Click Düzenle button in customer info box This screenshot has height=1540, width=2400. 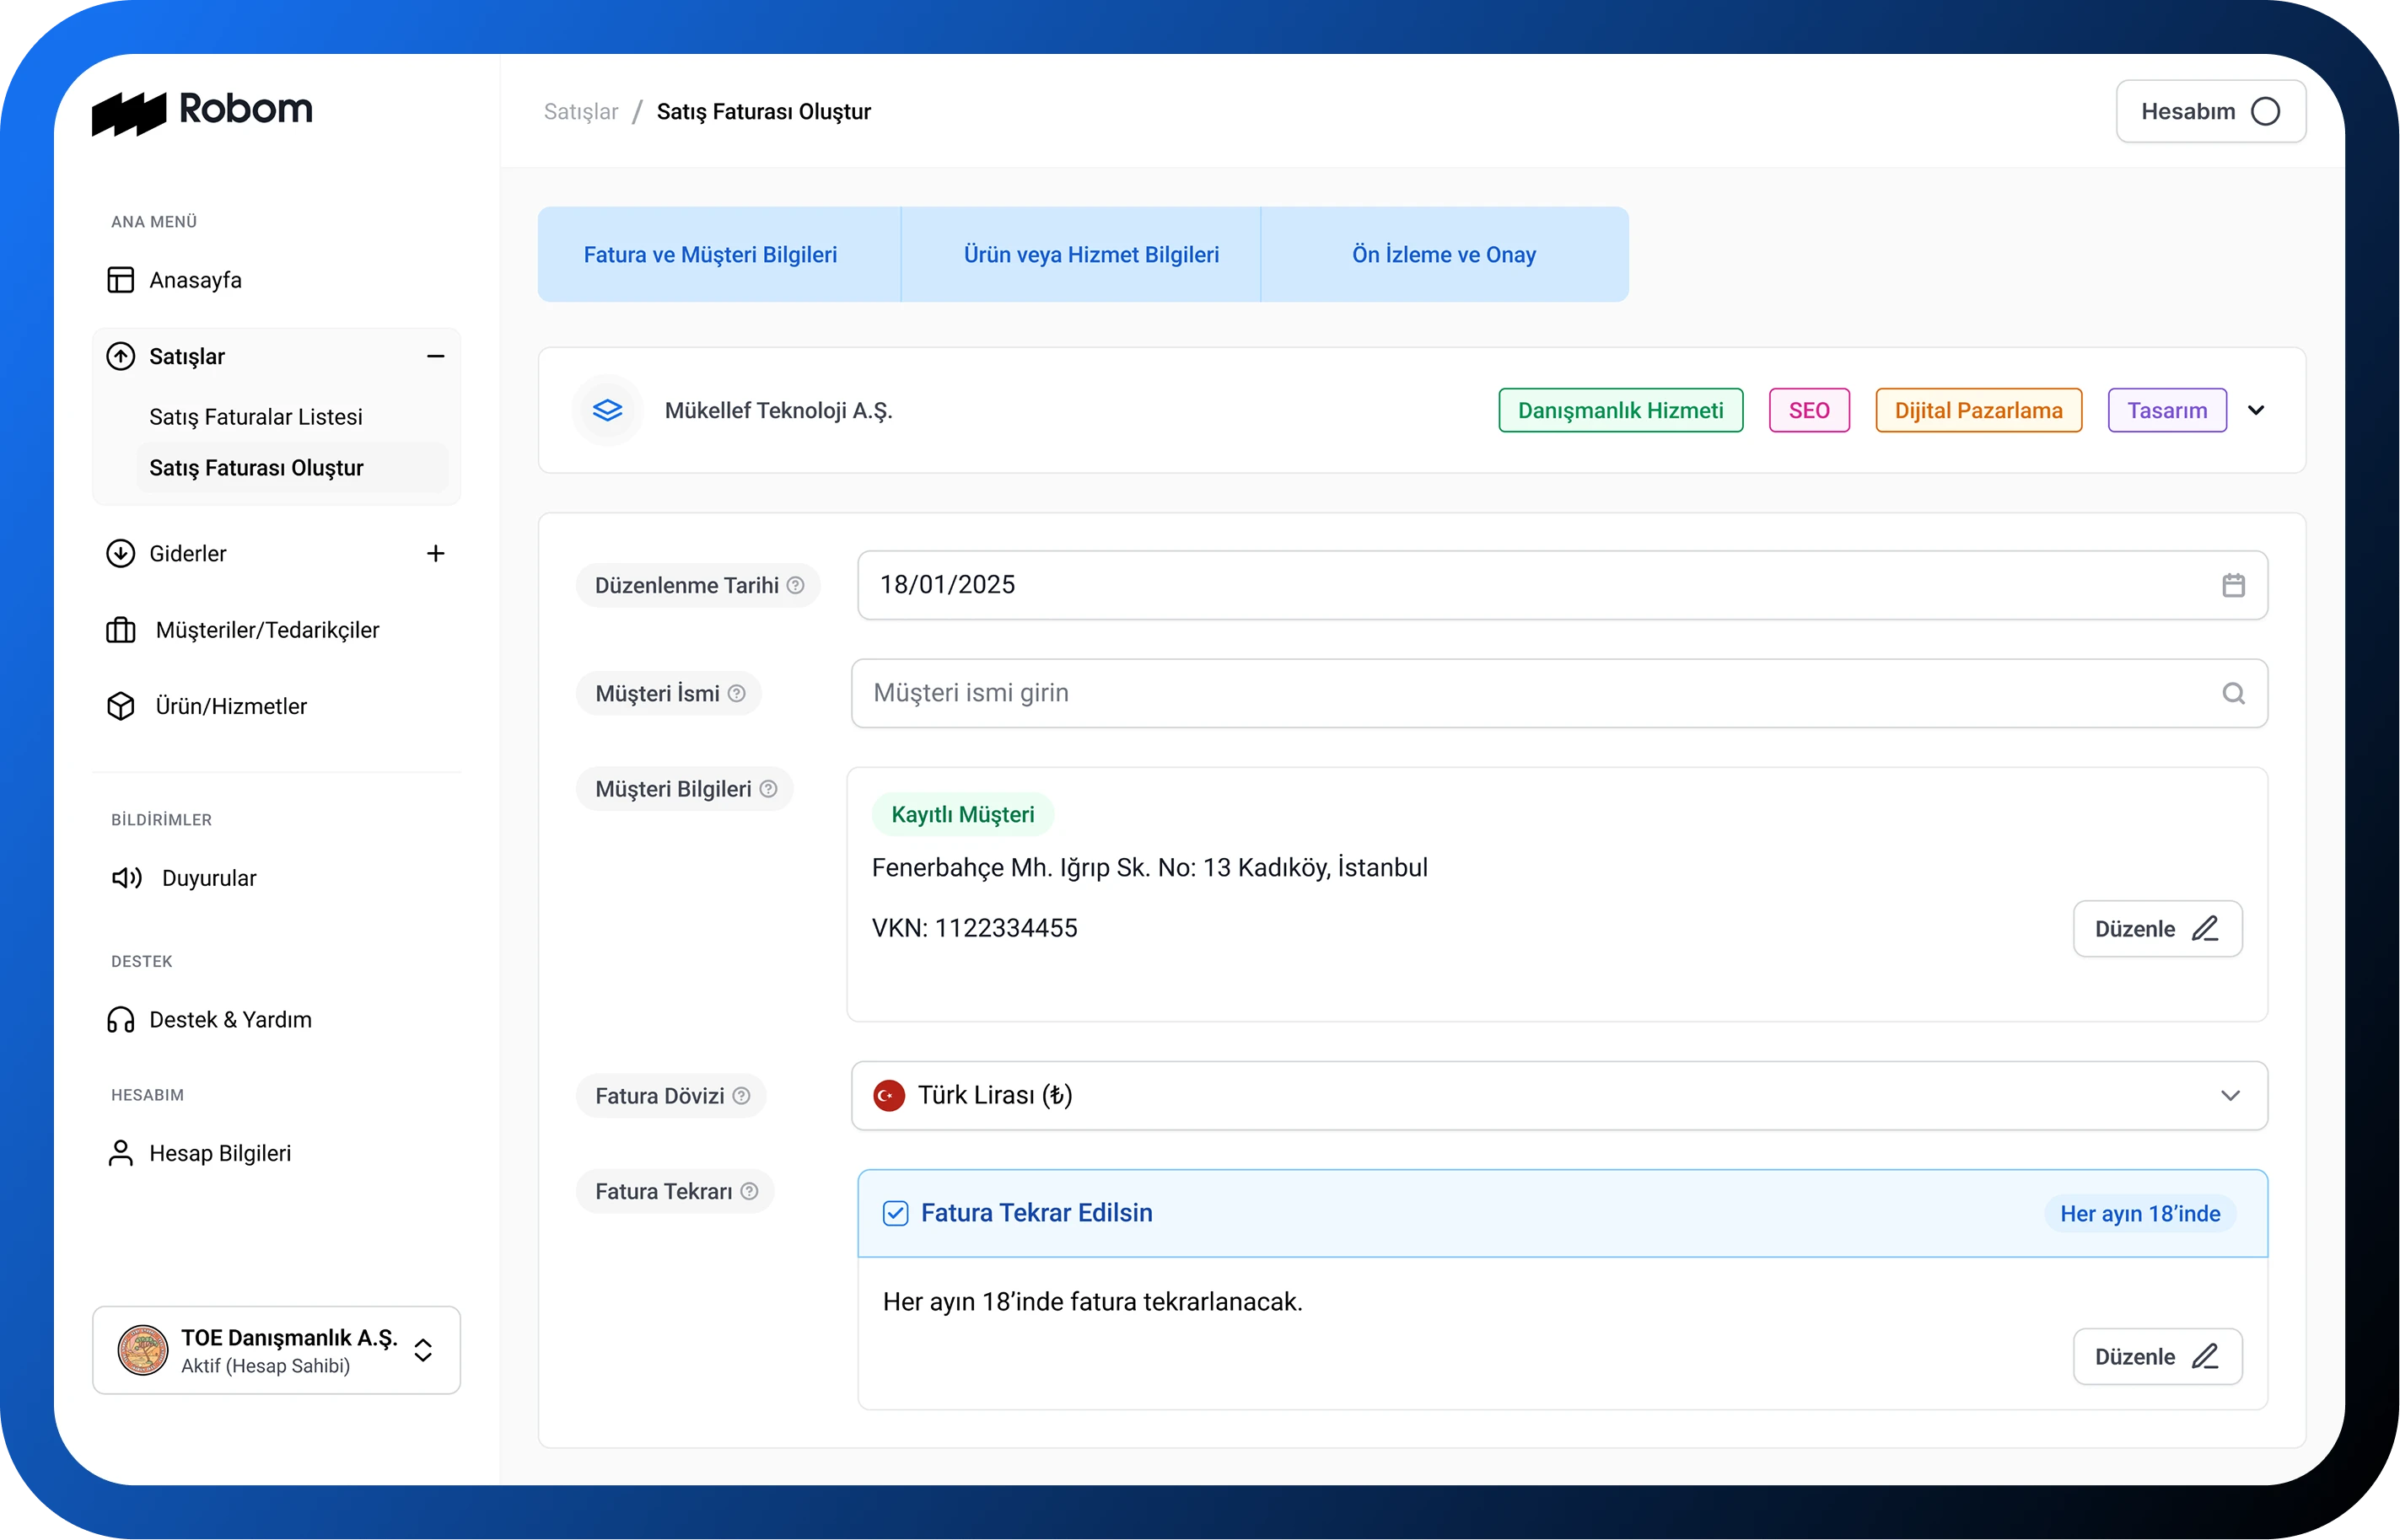pos(2157,929)
